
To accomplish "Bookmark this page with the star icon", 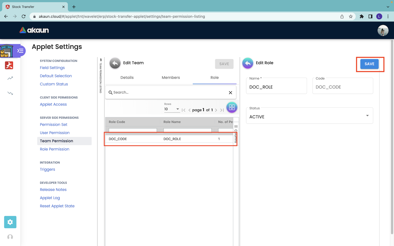I will coord(351,16).
